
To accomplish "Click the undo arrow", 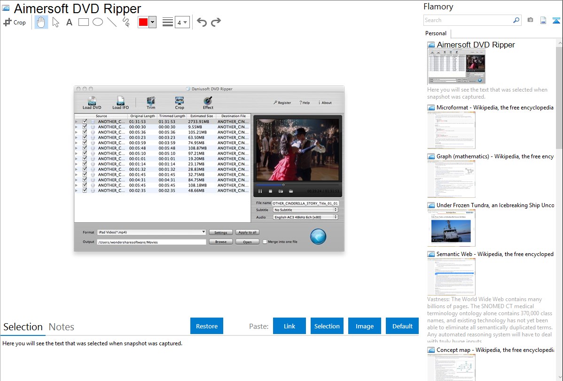I will coord(202,22).
